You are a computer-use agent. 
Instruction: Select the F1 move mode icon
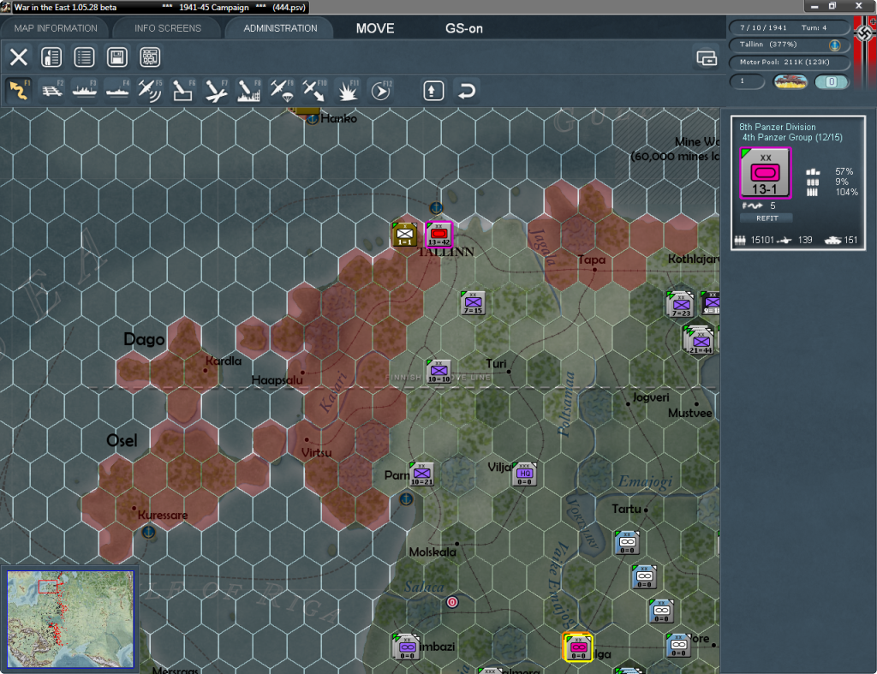(x=19, y=90)
